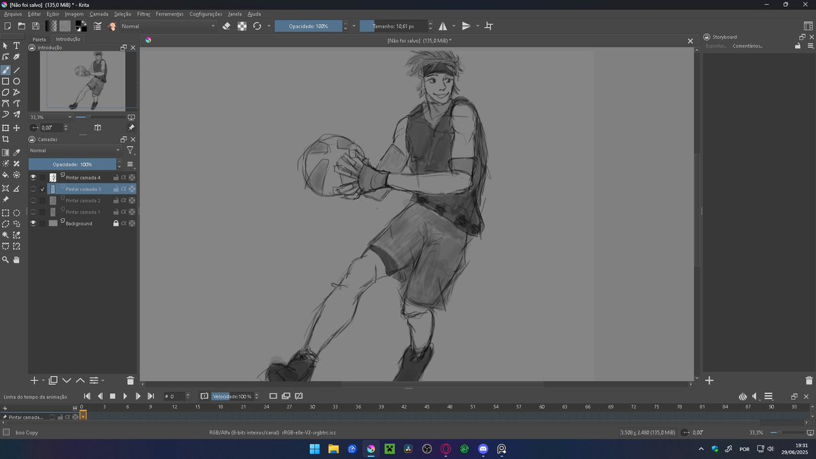Hide the Background layer

tap(33, 223)
